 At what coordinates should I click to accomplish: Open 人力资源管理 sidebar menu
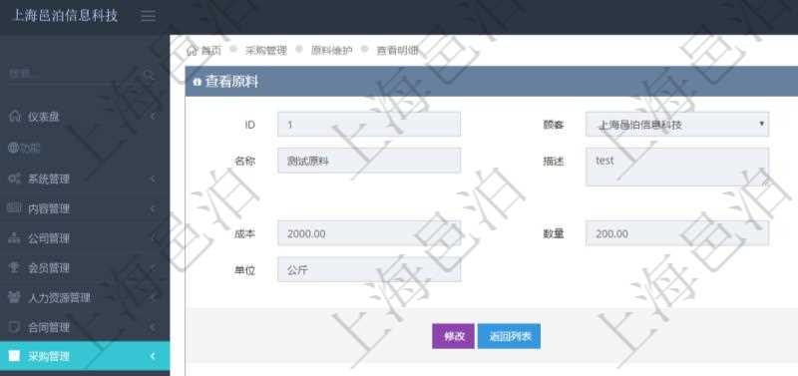85,297
